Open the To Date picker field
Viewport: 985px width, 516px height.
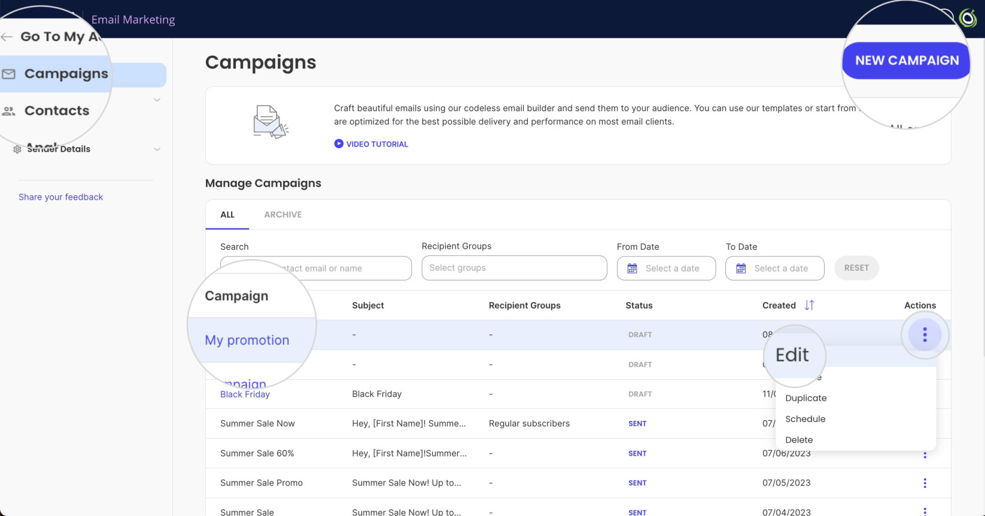[774, 268]
